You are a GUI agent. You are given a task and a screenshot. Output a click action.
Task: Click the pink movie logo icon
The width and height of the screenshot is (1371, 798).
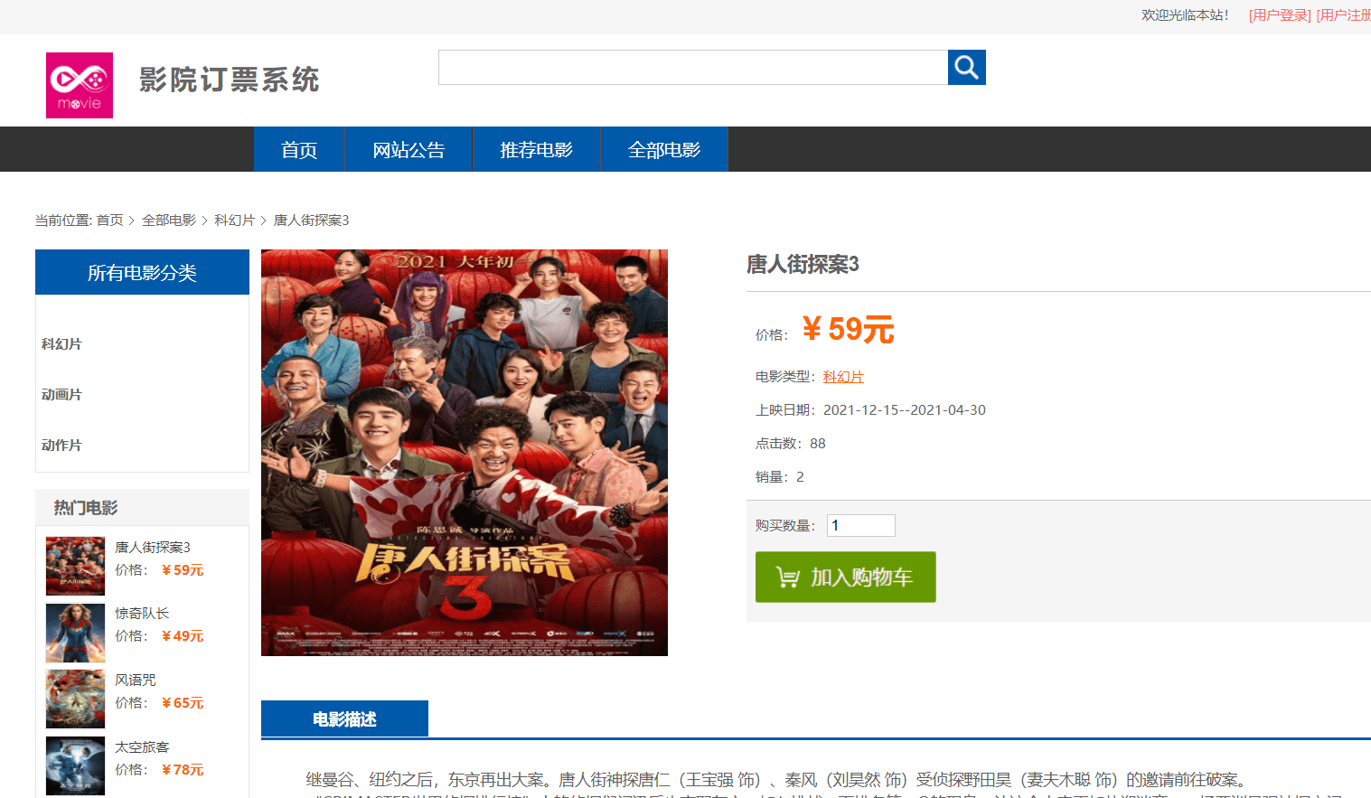pos(80,85)
